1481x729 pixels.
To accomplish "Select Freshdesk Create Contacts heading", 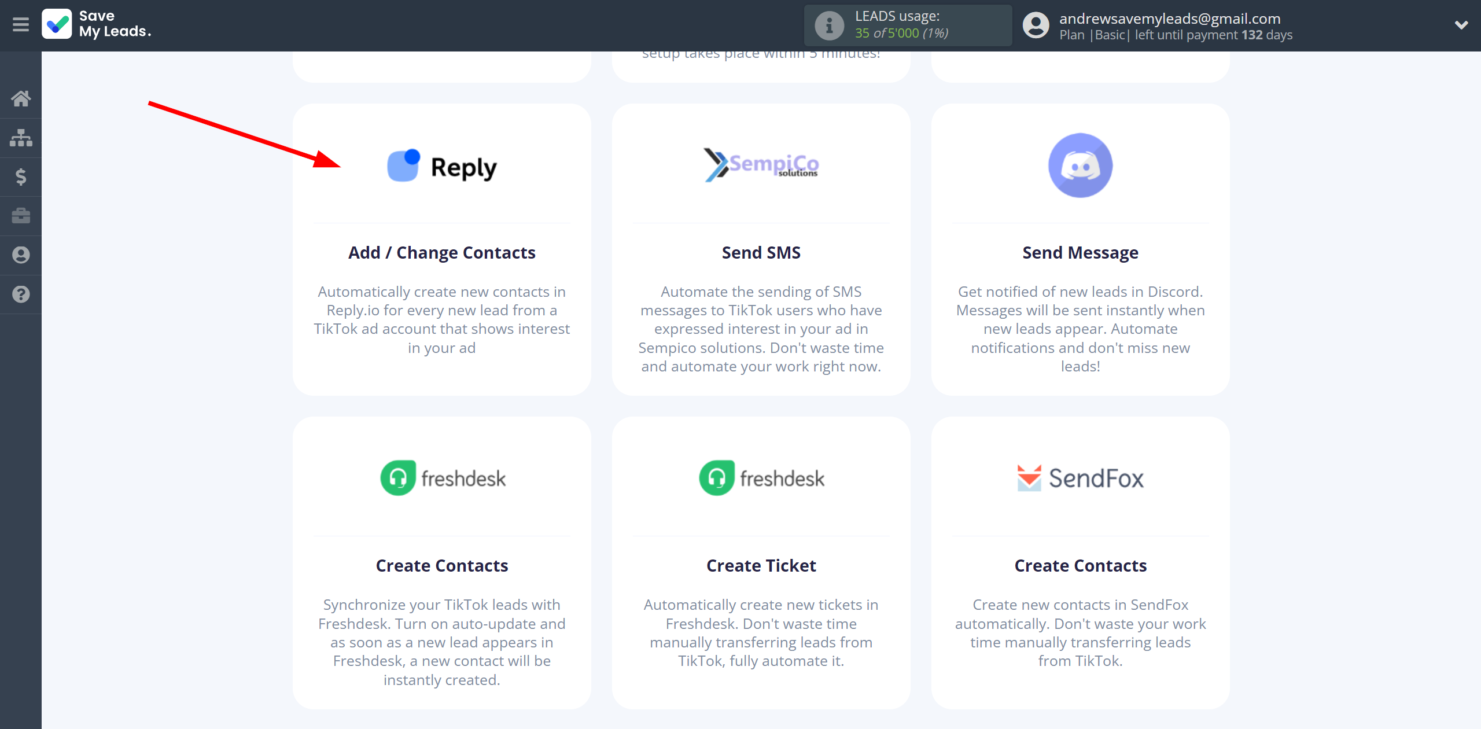I will pyautogui.click(x=441, y=565).
